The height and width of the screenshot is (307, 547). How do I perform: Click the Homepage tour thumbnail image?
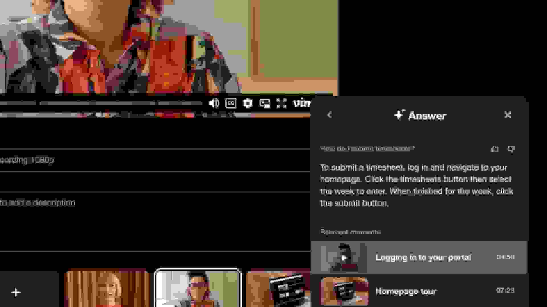click(x=345, y=291)
